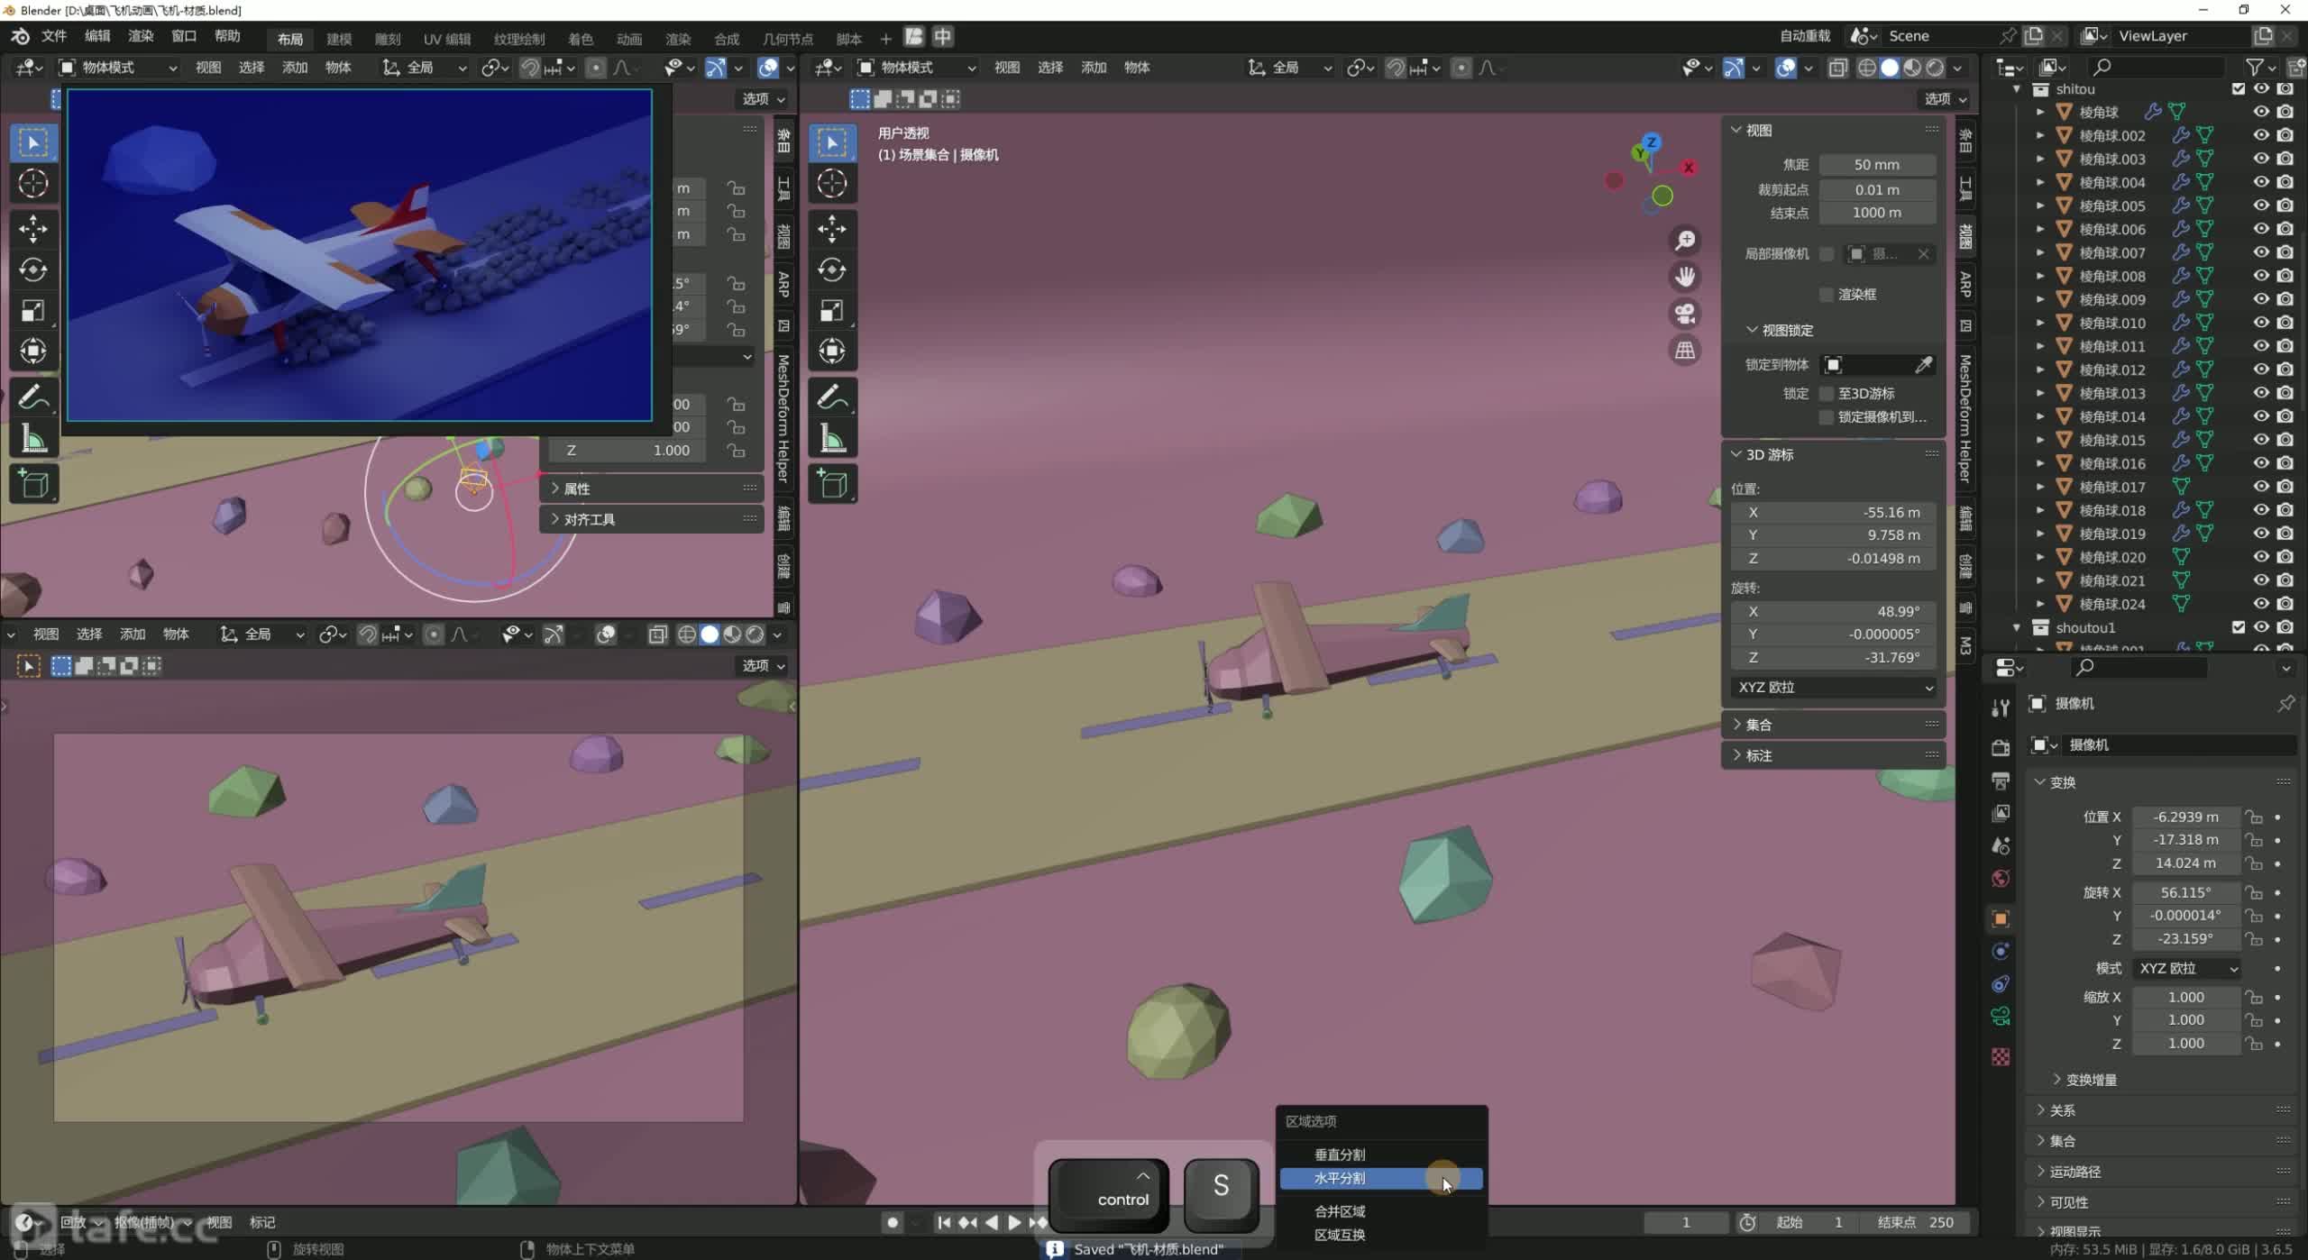Uncheck the shoutou1 collection checkbox
This screenshot has width=2308, height=1260.
(2238, 627)
